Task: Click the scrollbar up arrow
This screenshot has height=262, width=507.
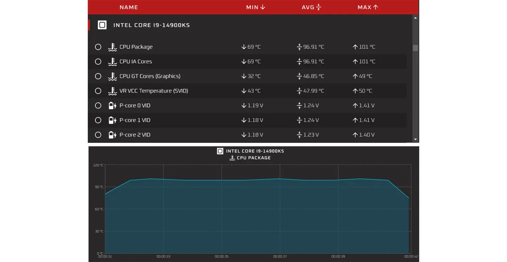Action: [x=415, y=18]
